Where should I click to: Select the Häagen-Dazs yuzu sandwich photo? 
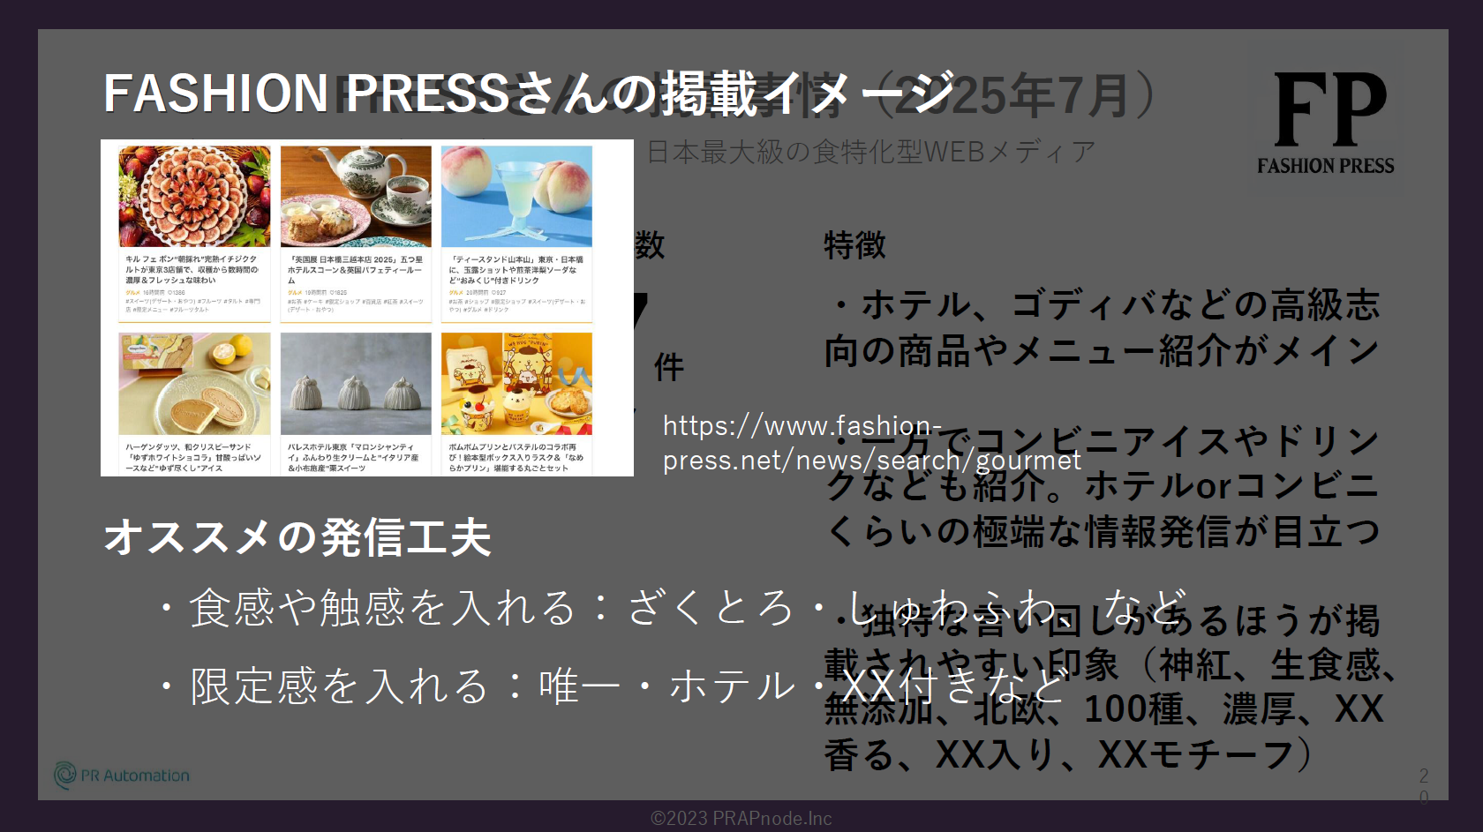pos(194,384)
